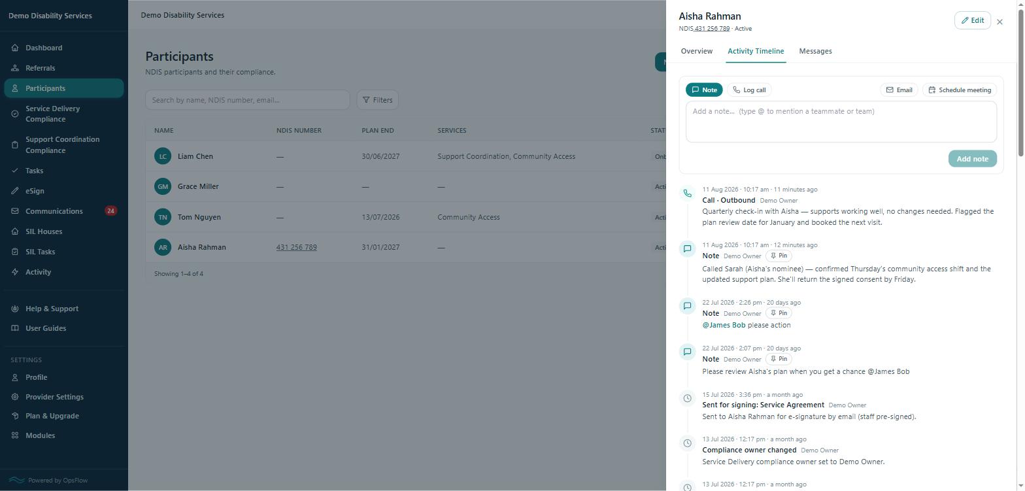This screenshot has width=1025, height=491.
Task: Switch composer to Log call
Action: [748, 90]
